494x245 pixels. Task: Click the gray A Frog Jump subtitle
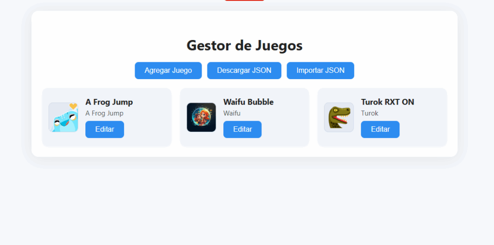pos(104,113)
